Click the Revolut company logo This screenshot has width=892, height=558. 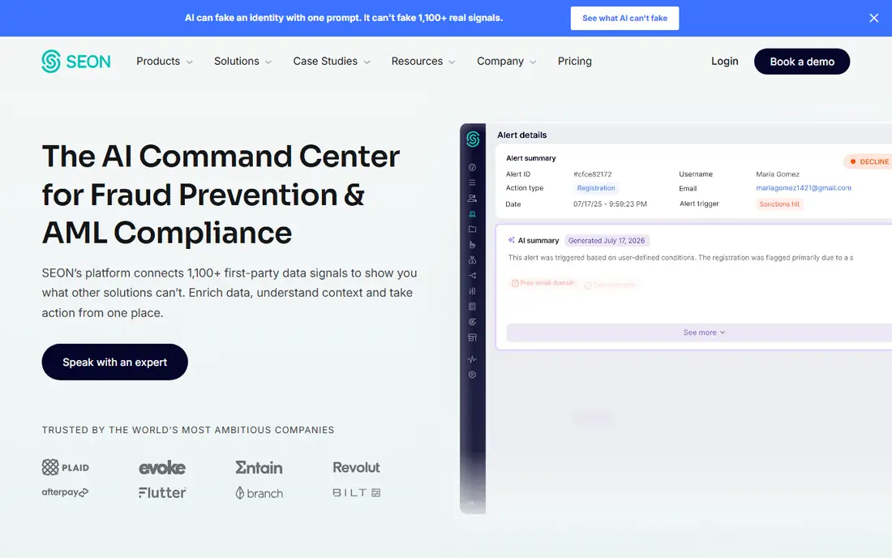356,467
